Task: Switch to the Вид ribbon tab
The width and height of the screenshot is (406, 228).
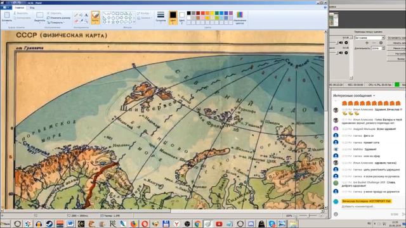Action: [x=32, y=8]
